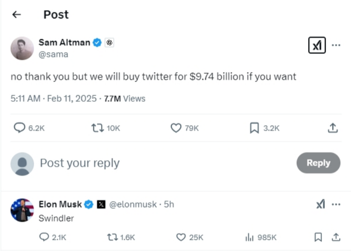The width and height of the screenshot is (351, 251).
Task: Click the back arrow icon
Action: (x=16, y=14)
